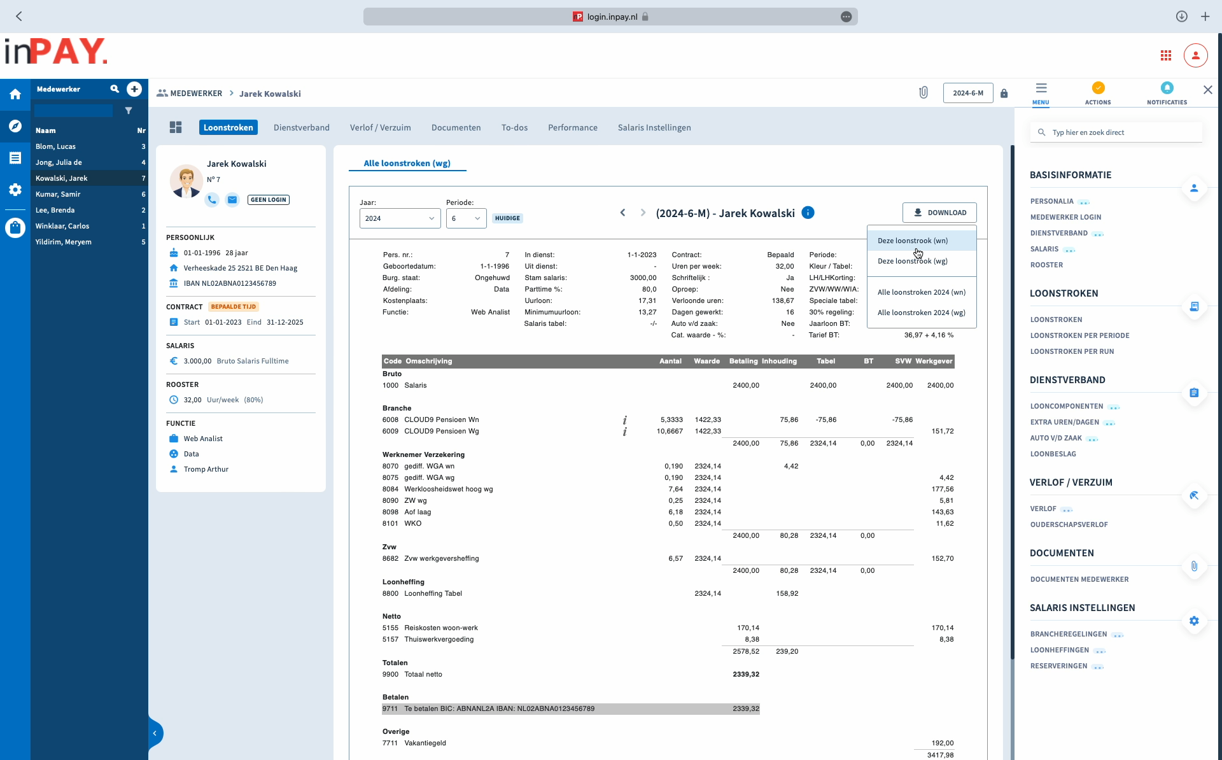Click the email icon for Jarek Kowalski
1222x760 pixels.
[232, 200]
